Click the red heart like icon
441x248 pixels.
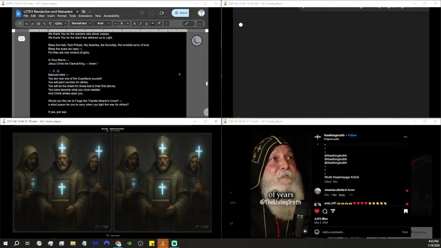pos(317,211)
